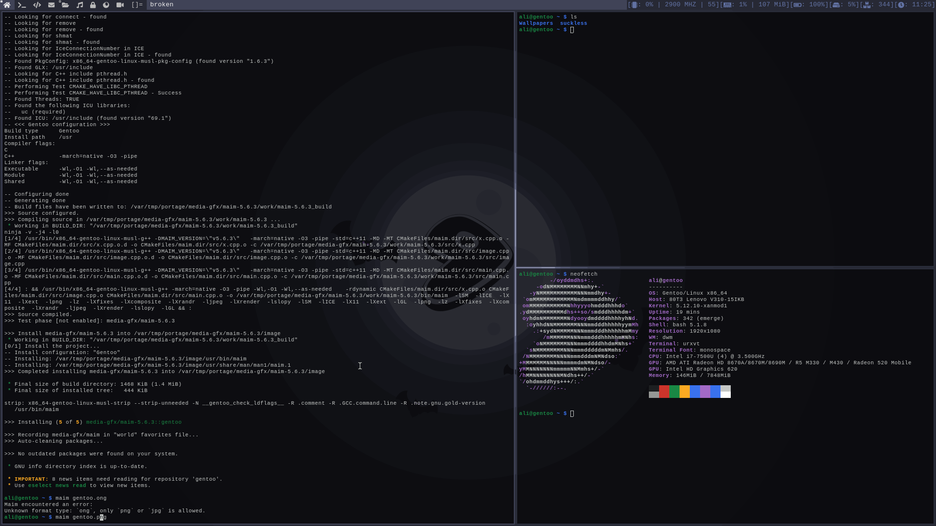Click 'No outdated packages were found' line
The image size is (936, 526).
91,454
